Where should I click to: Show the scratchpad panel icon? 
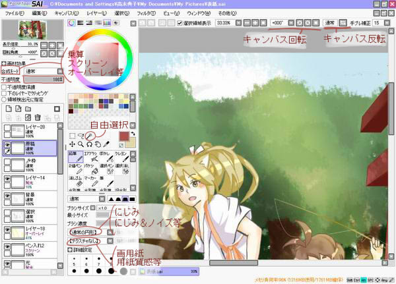point(116,23)
